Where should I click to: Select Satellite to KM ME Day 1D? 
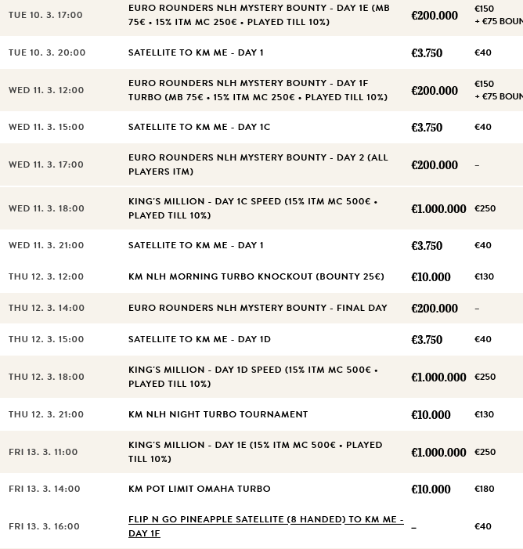(200, 339)
